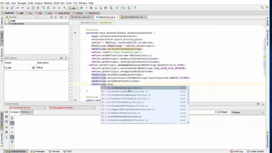Open the Terminal tool window
The image size is (272, 153).
(x=54, y=151)
